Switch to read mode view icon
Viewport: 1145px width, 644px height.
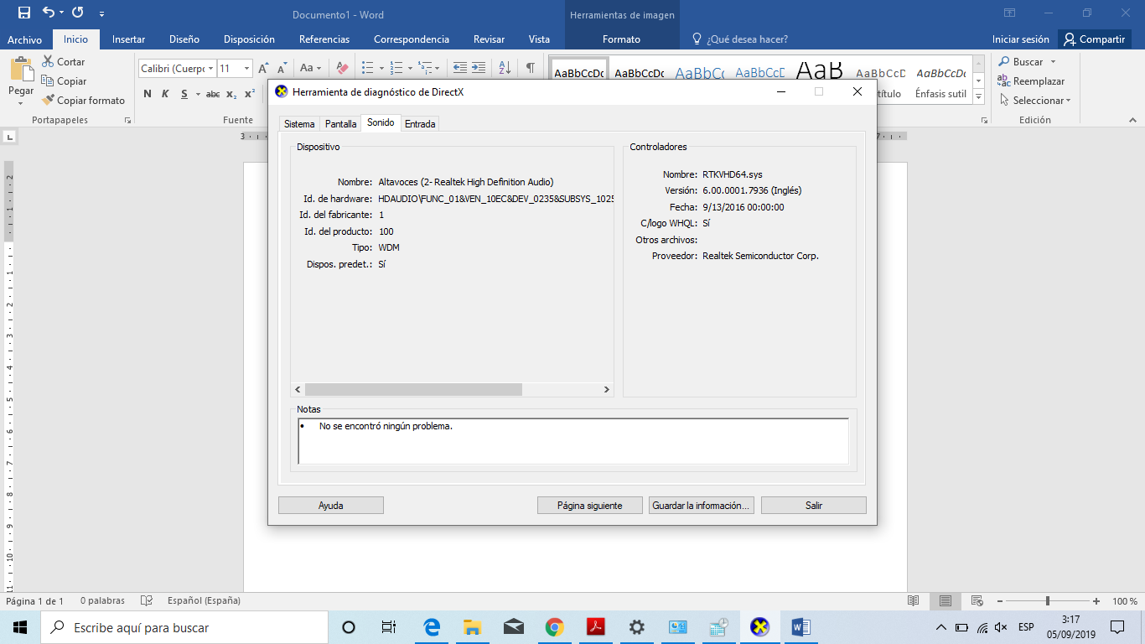pos(913,601)
